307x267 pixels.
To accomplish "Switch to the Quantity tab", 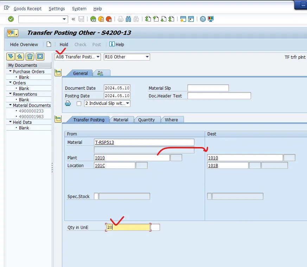I will [x=146, y=120].
